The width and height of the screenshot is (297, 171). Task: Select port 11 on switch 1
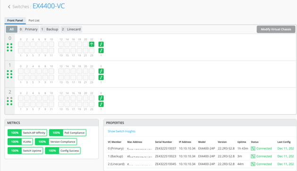click(51, 77)
